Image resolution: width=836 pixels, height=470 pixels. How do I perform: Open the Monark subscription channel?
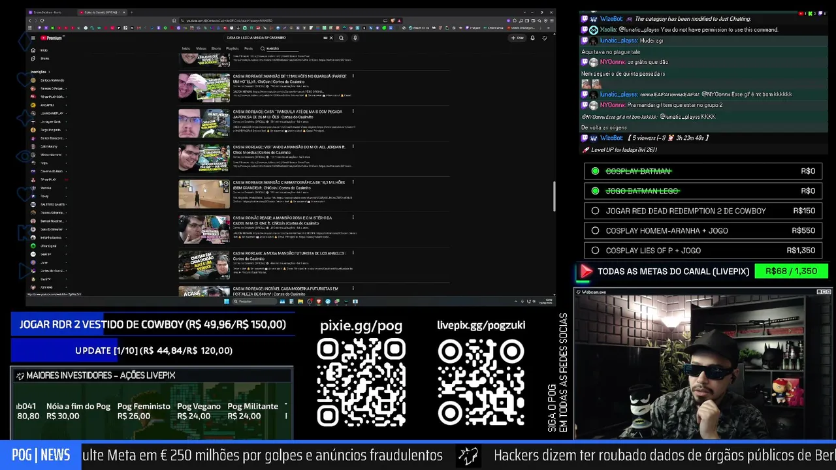(45, 188)
